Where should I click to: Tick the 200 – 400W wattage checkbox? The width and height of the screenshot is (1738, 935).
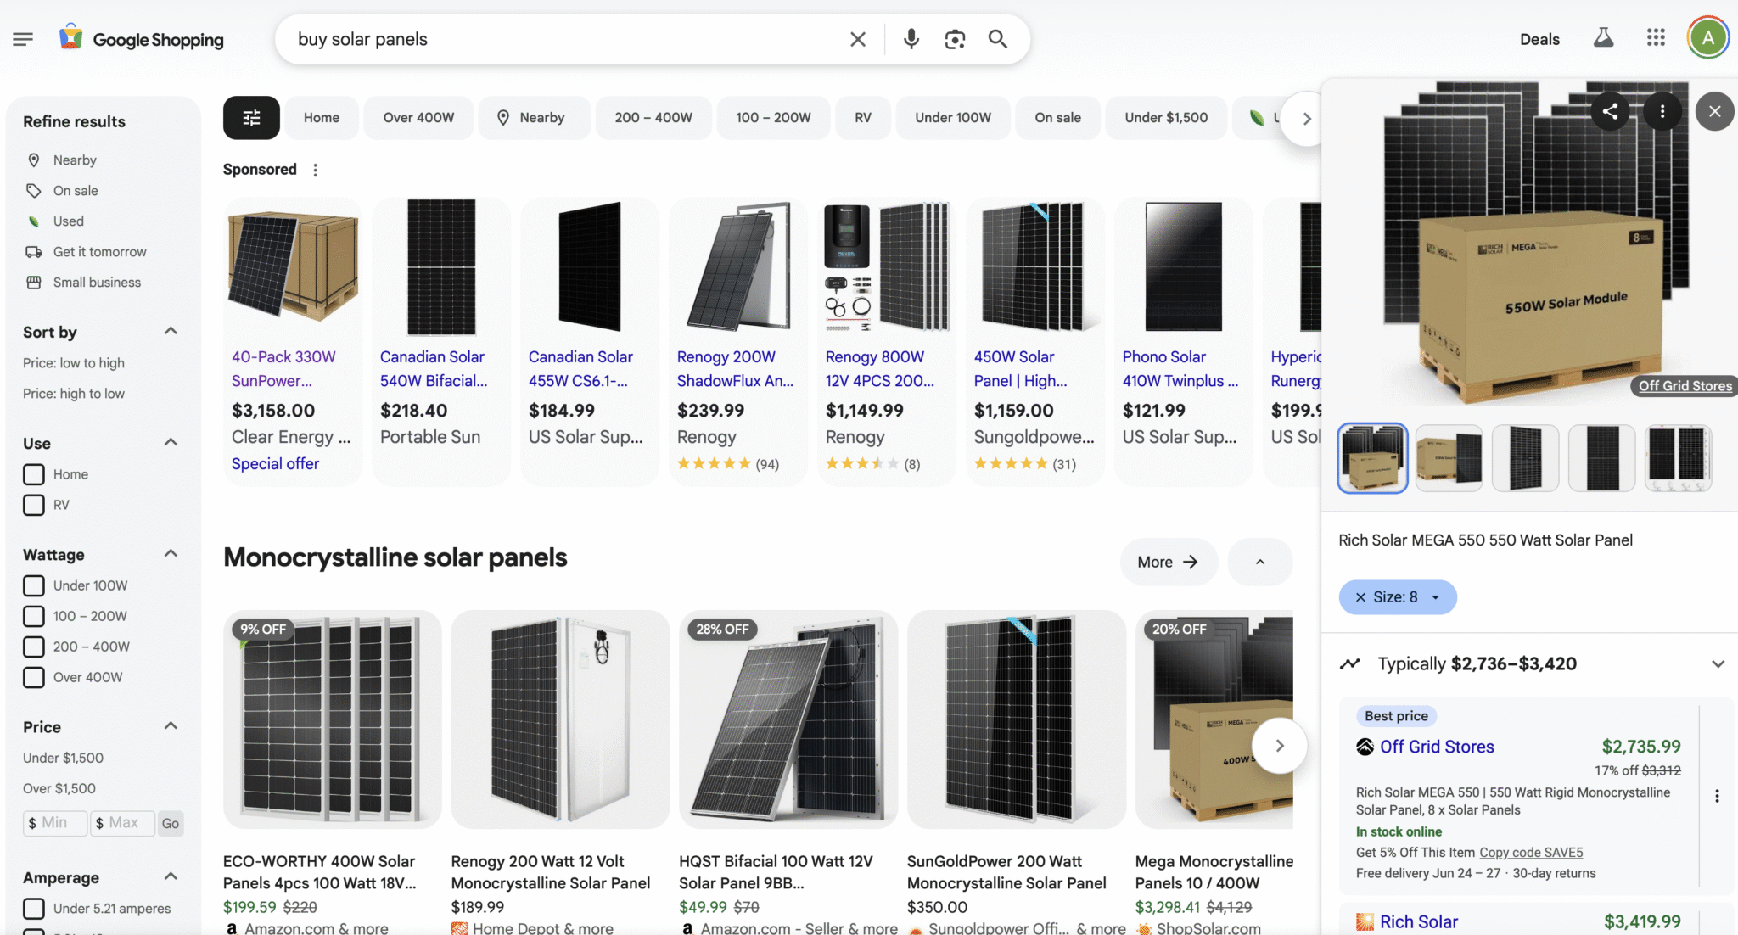34,647
